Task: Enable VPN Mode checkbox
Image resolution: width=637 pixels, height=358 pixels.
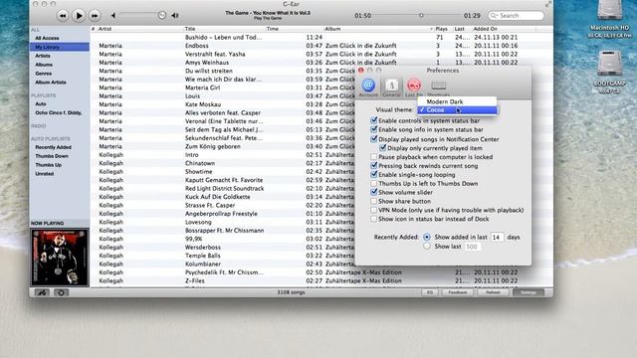Action: [x=374, y=210]
